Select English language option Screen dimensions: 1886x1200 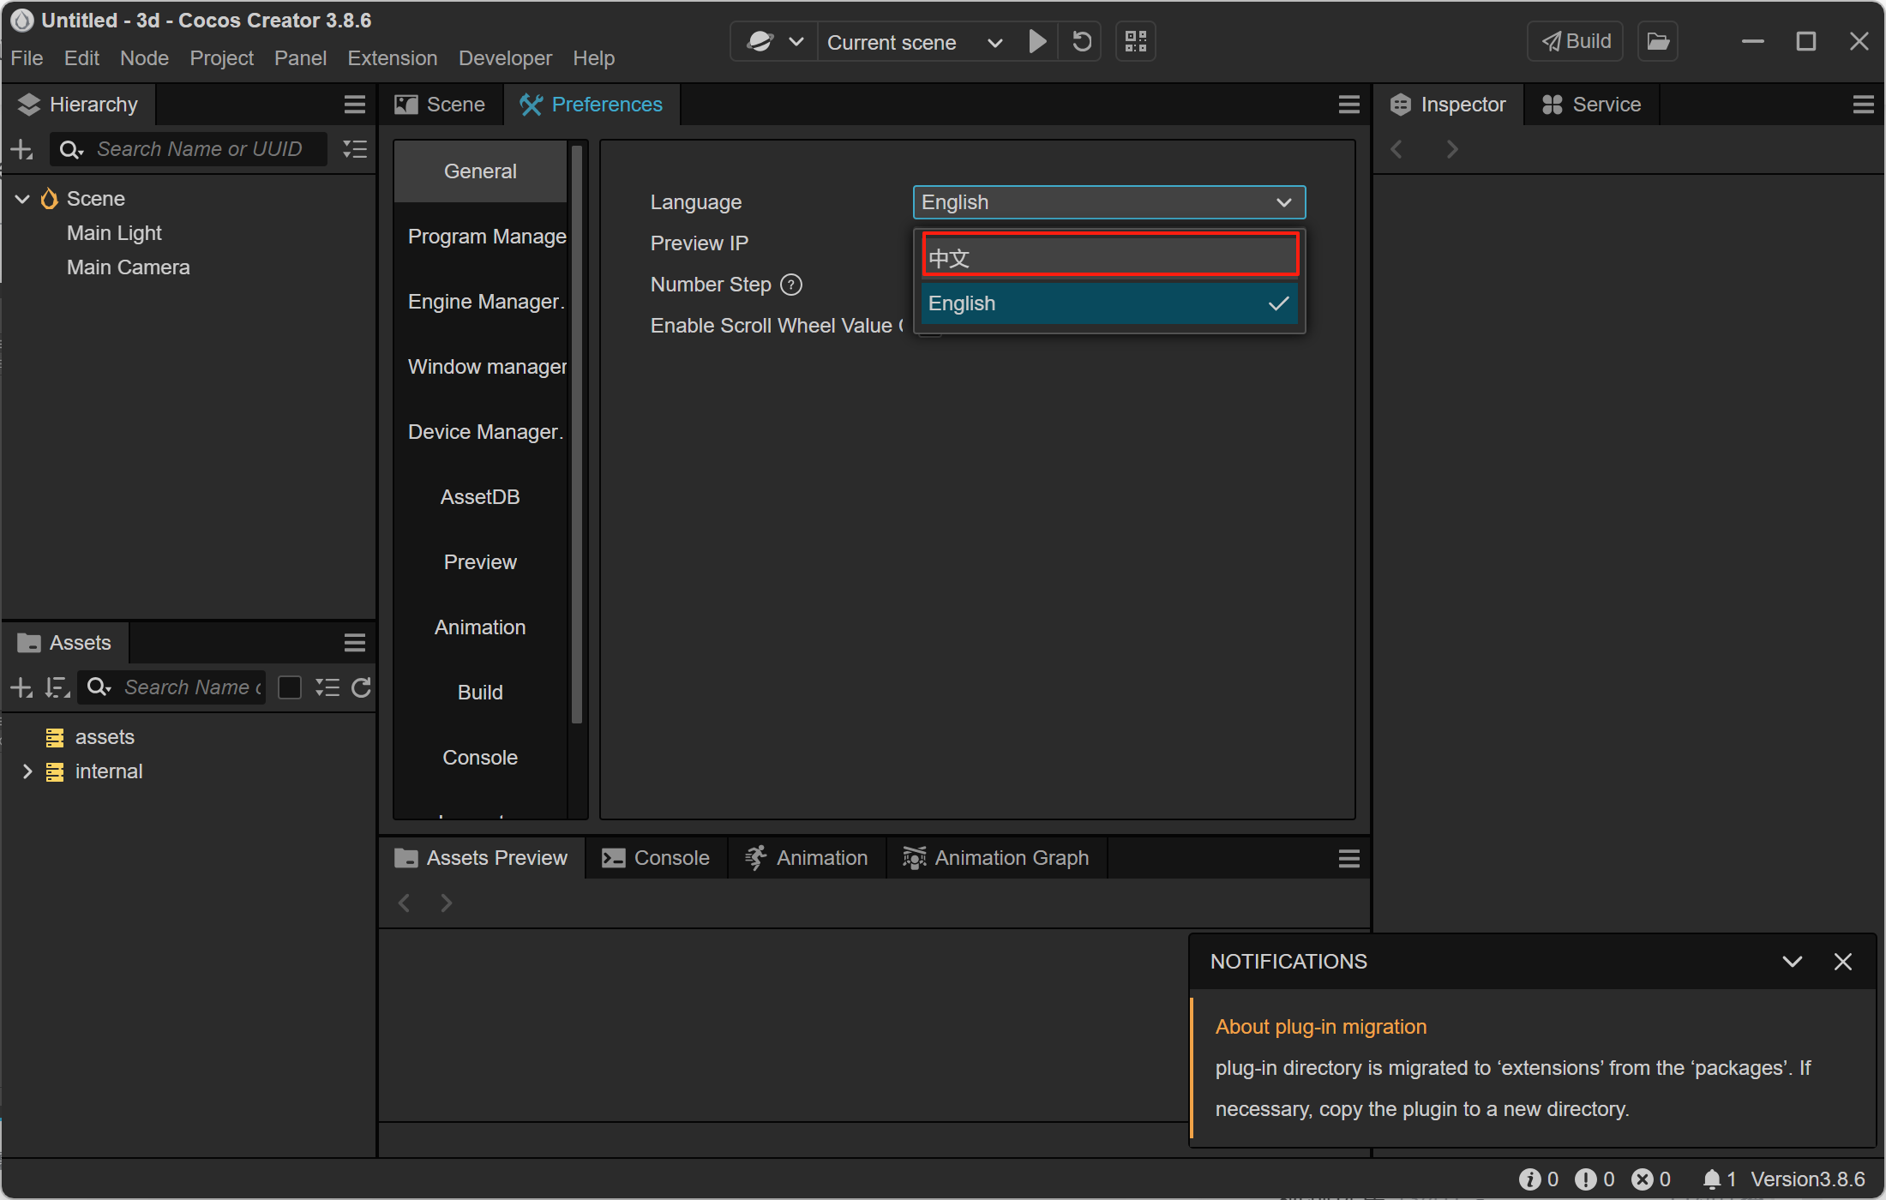1108,303
